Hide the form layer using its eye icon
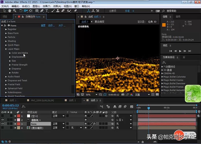This screenshot has width=201, height=144. 2,124
